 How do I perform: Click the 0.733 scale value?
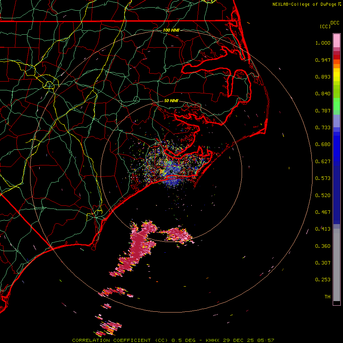[x=323, y=128]
